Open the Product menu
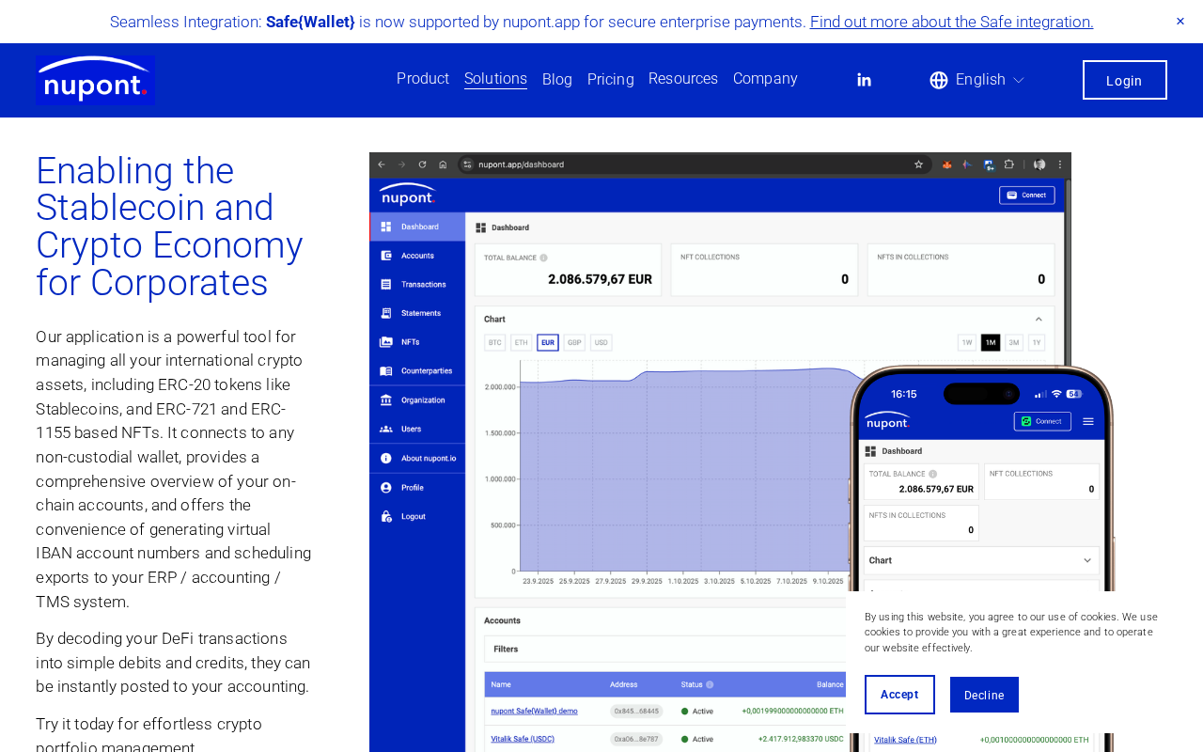The height and width of the screenshot is (752, 1203). coord(423,79)
